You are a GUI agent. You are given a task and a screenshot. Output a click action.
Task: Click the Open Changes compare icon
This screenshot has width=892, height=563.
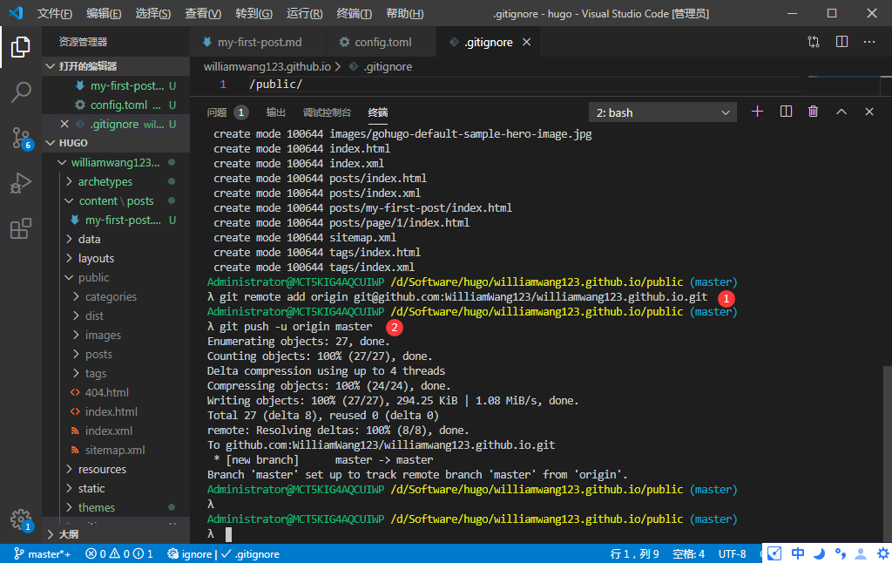tap(814, 42)
